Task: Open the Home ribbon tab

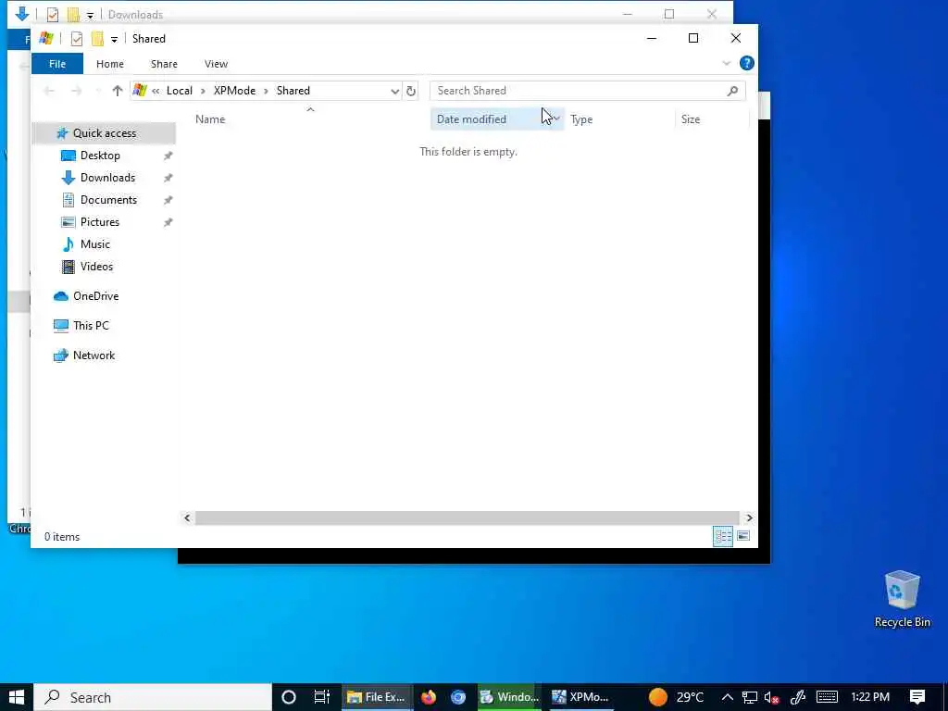Action: coord(109,64)
